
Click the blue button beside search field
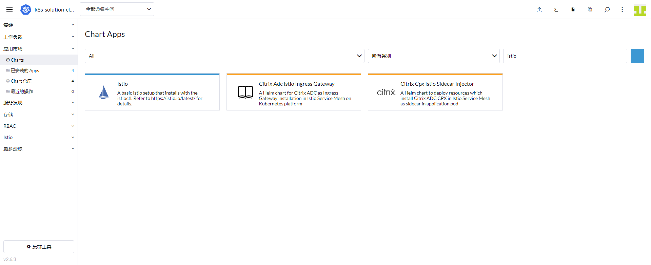(x=637, y=56)
